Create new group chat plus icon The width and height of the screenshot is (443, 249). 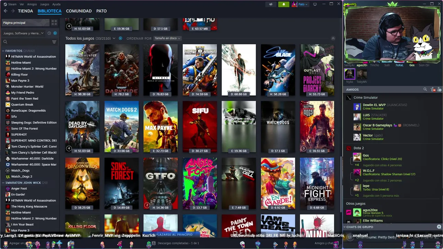pyautogui.click(x=439, y=227)
